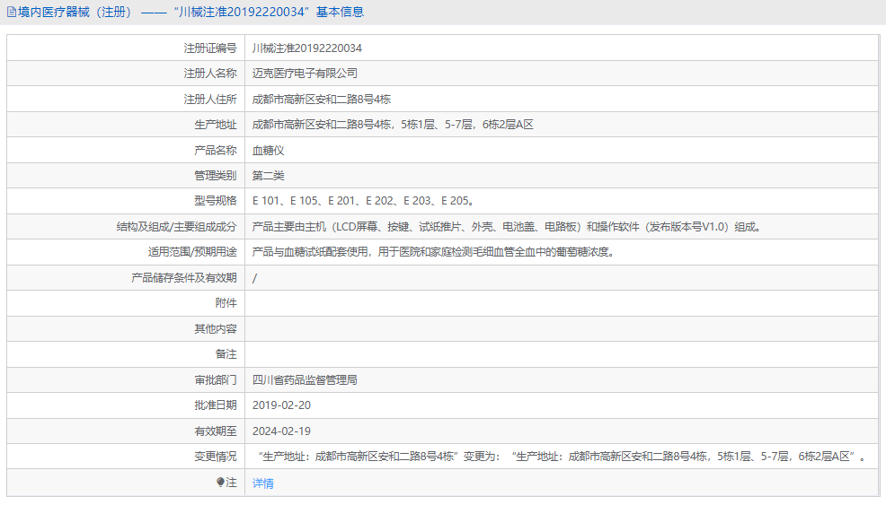
Task: Click the 产品储存条件及有效期 label
Action: pos(184,277)
